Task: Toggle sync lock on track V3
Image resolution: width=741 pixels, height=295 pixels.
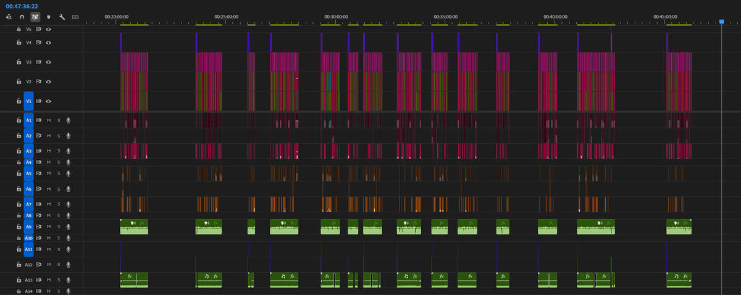Action: [x=38, y=62]
